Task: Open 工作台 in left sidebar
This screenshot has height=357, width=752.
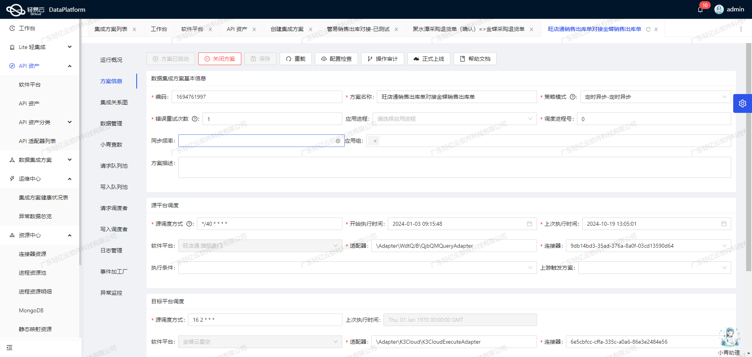Action: pyautogui.click(x=27, y=28)
